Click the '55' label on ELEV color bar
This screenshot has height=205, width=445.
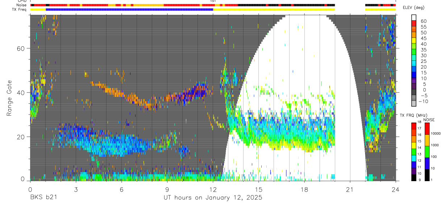point(423,27)
